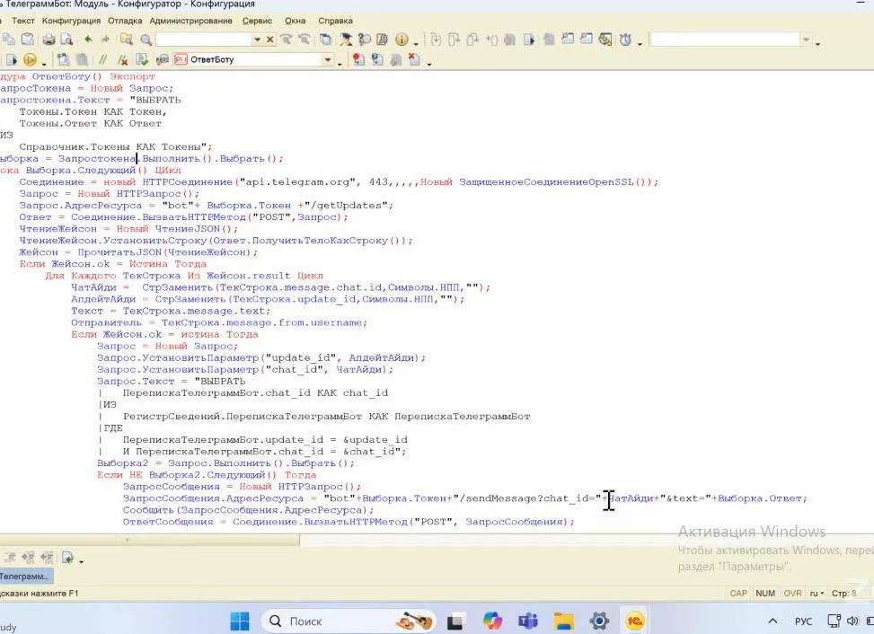This screenshot has width=874, height=634.
Task: Open the ru language selector in status bar
Action: pyautogui.click(x=817, y=594)
